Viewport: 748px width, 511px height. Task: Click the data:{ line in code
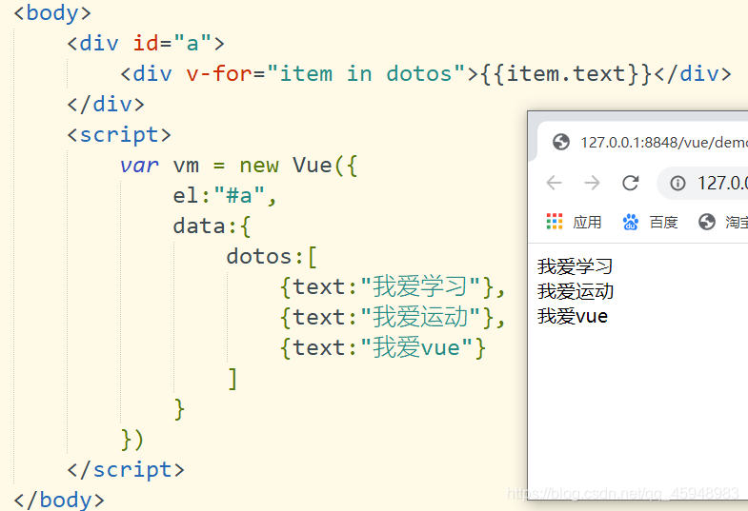point(212,226)
